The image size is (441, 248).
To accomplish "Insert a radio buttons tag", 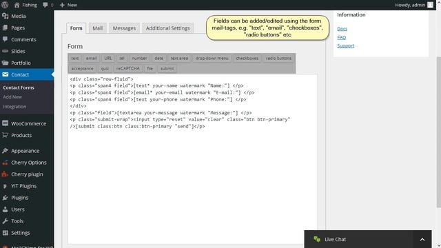I will [x=278, y=58].
